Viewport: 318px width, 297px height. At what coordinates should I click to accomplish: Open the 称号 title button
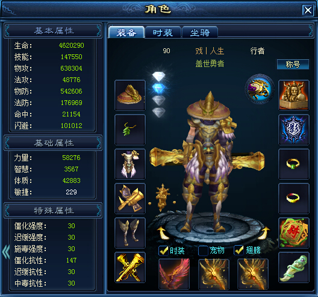[293, 64]
